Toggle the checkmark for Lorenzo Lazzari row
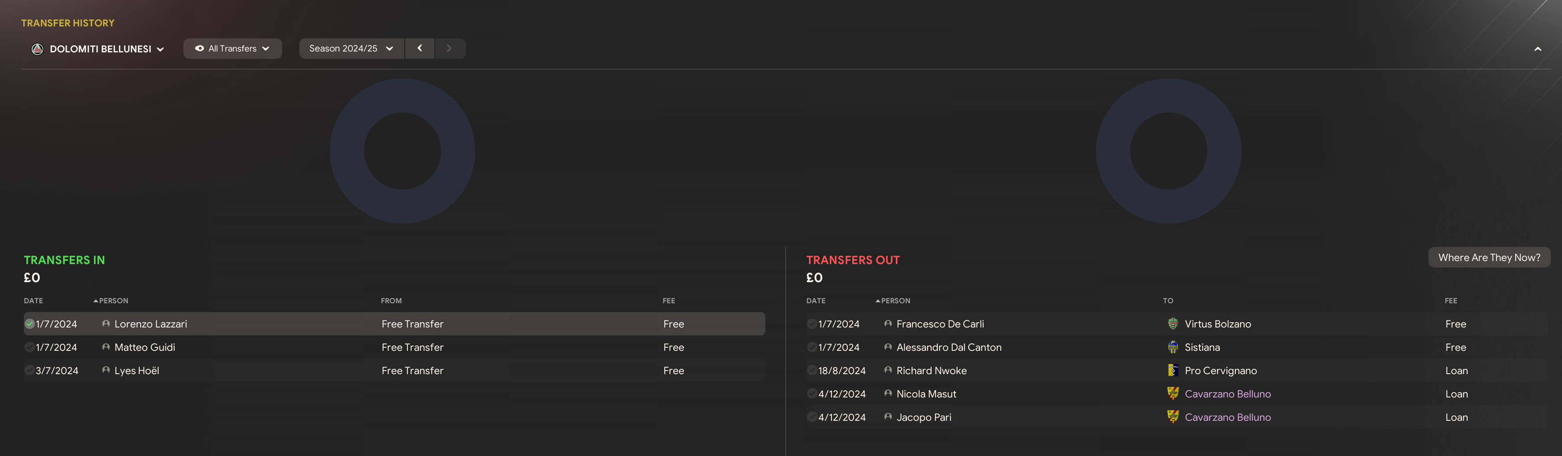This screenshot has width=1562, height=456. point(29,324)
